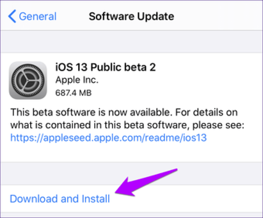The height and width of the screenshot is (218, 263).
Task: Open the appleseed.apple.com readme link
Action: pos(109,138)
